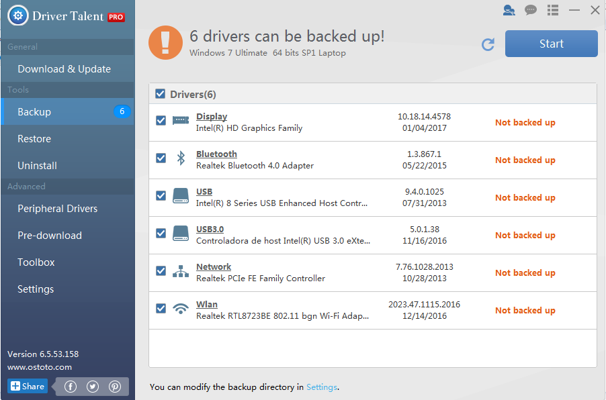This screenshot has width=606, height=400.
Task: Share on Pinterest icon
Action: coord(115,386)
